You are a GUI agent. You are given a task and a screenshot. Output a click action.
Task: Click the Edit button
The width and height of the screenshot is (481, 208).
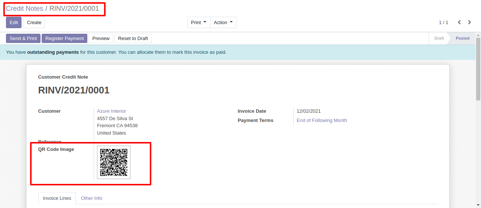coord(14,23)
